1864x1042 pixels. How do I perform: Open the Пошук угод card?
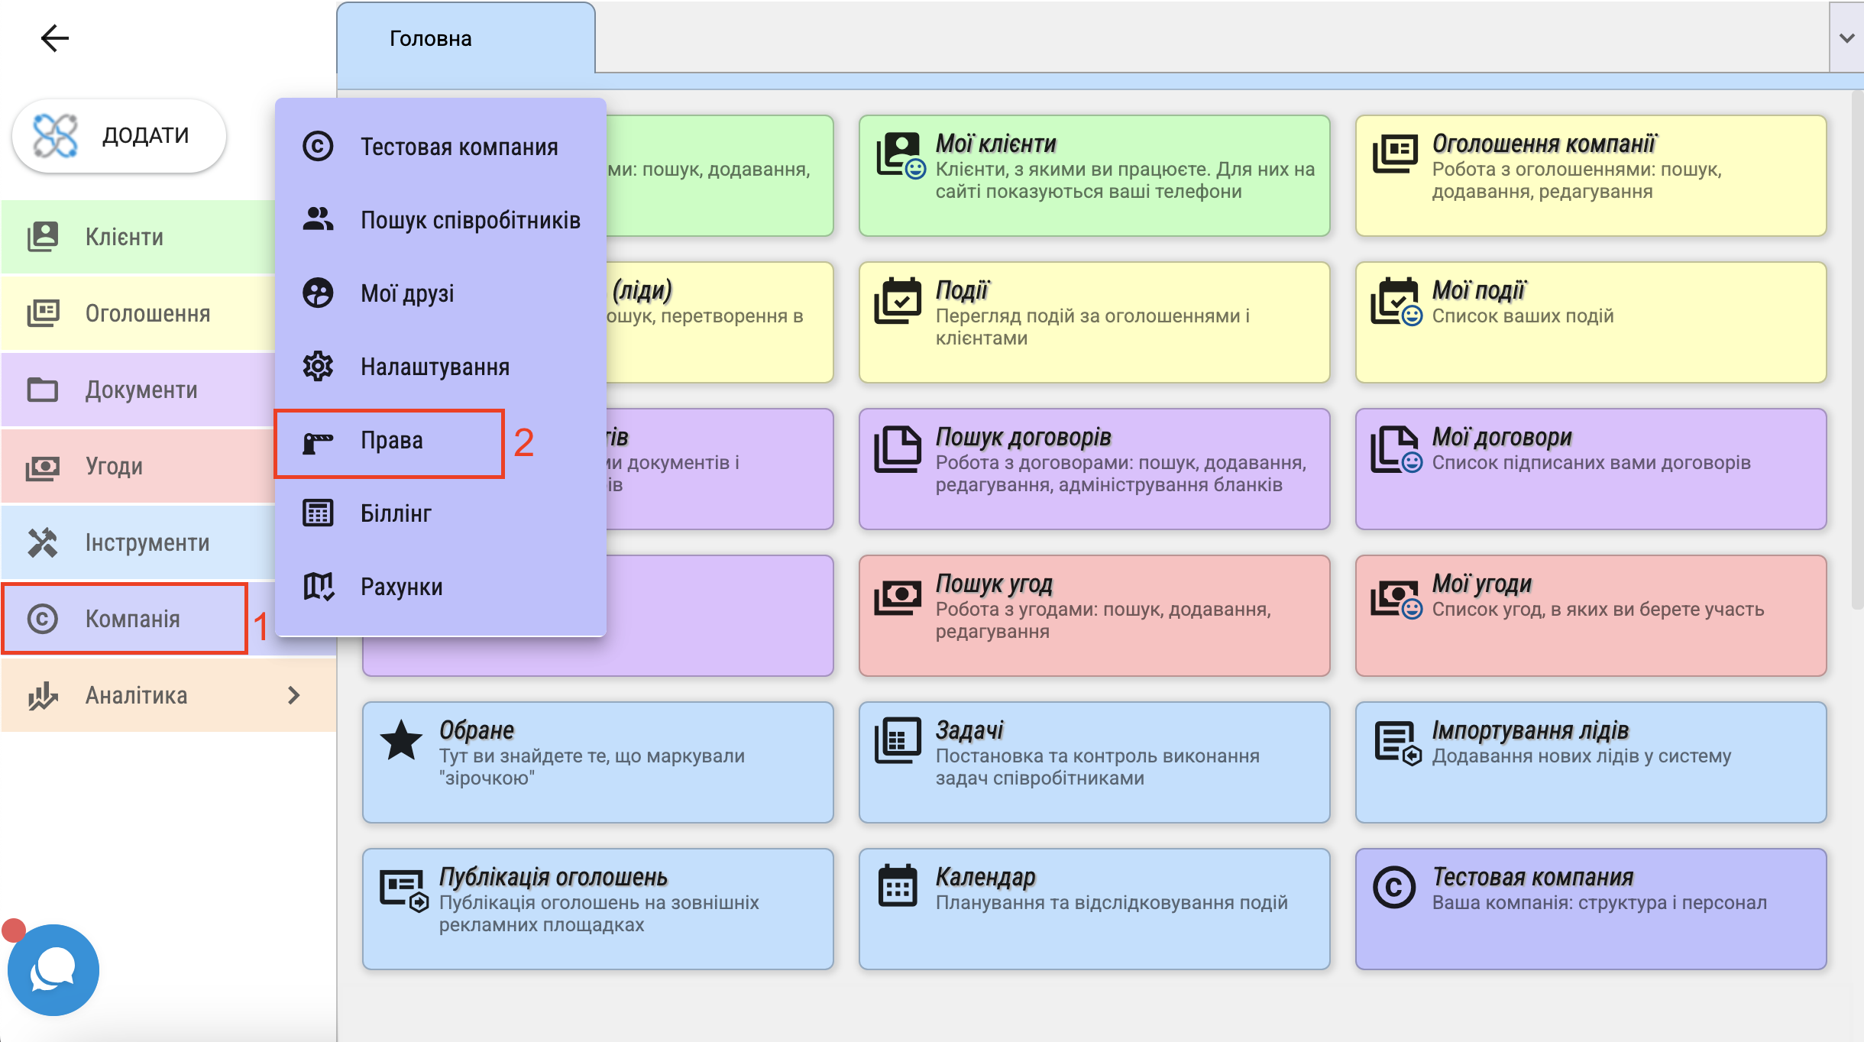click(x=1095, y=616)
